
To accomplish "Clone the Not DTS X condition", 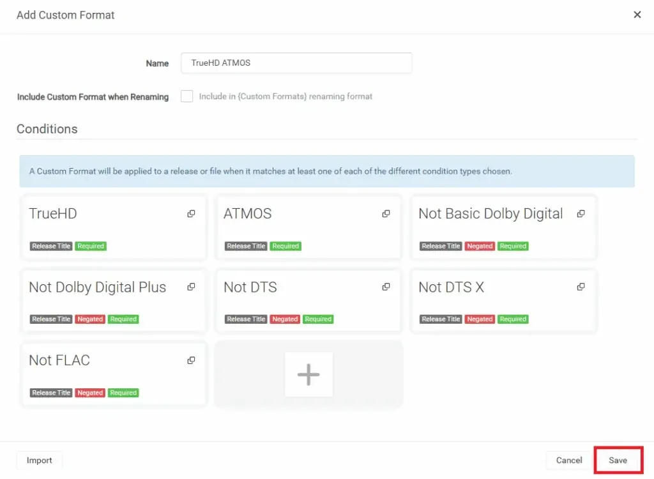I will (x=581, y=287).
